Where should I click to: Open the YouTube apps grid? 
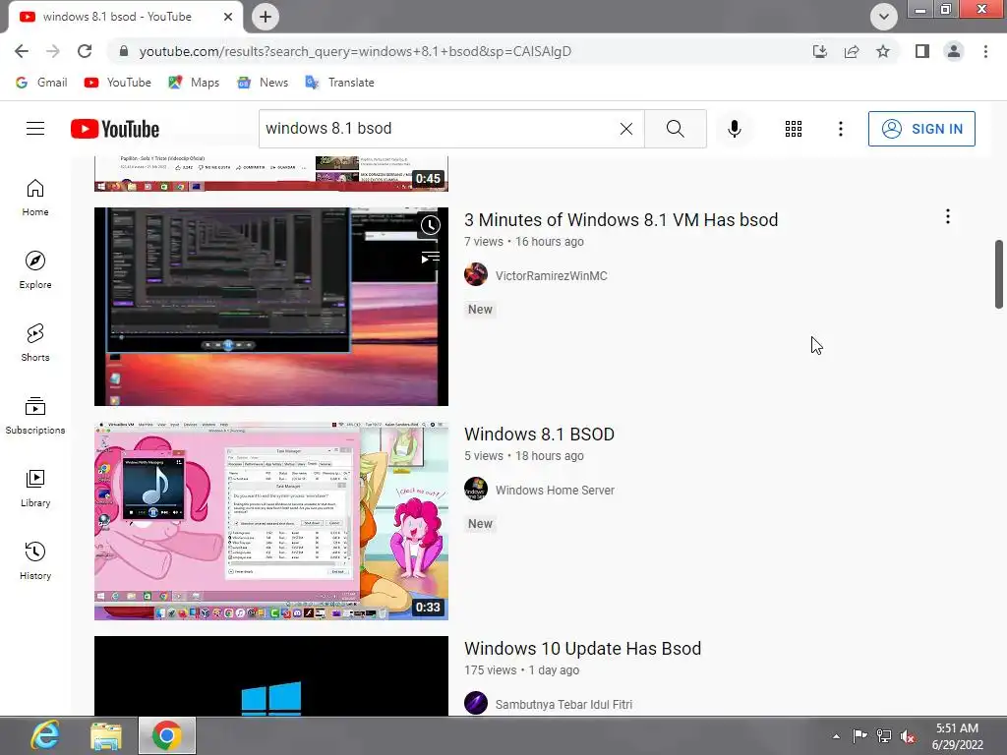coord(794,129)
